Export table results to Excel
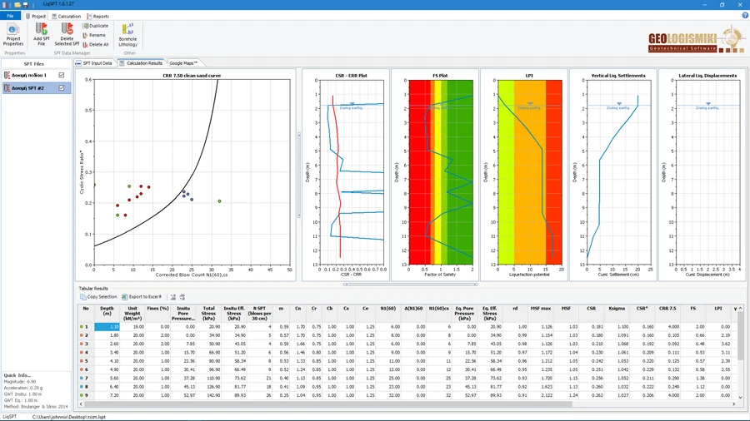 coord(142,297)
